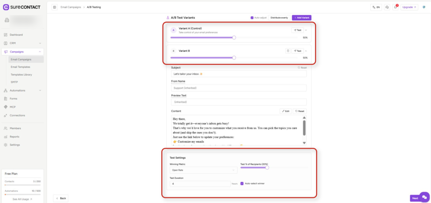
Task: Click the CRM sidebar icon
Action: point(6,43)
